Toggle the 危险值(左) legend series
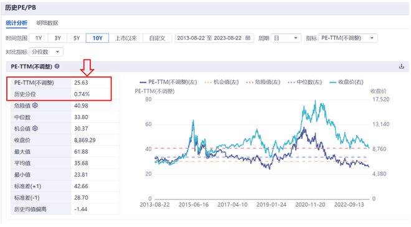The height and width of the screenshot is (227, 411). (x=263, y=82)
